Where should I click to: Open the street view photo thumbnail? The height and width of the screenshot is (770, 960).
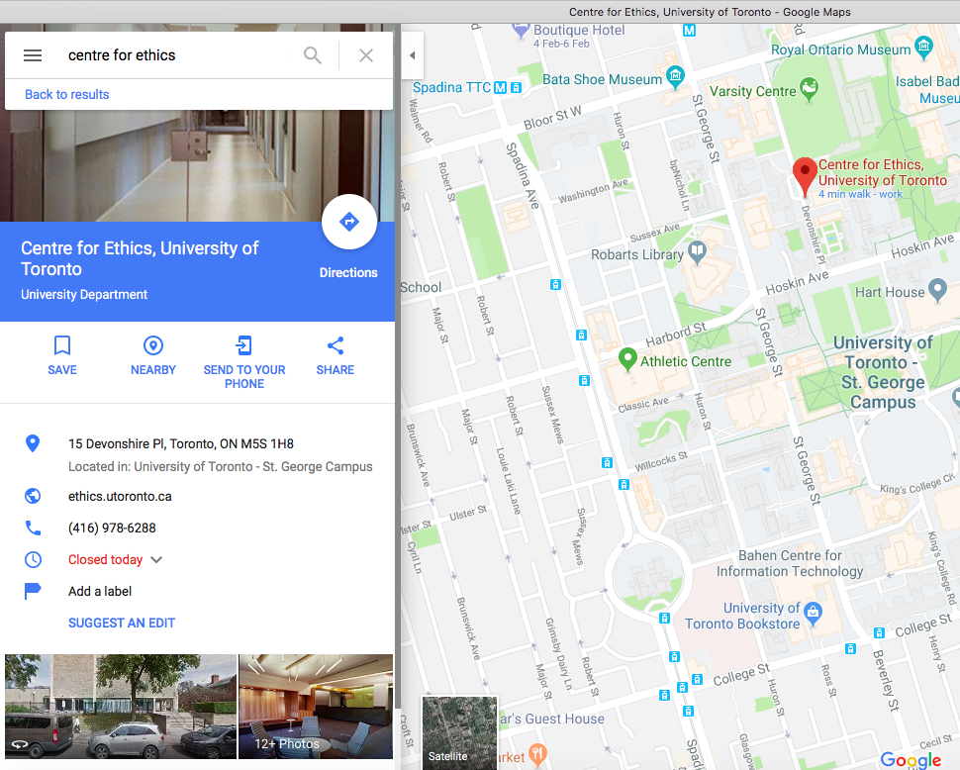click(x=121, y=707)
